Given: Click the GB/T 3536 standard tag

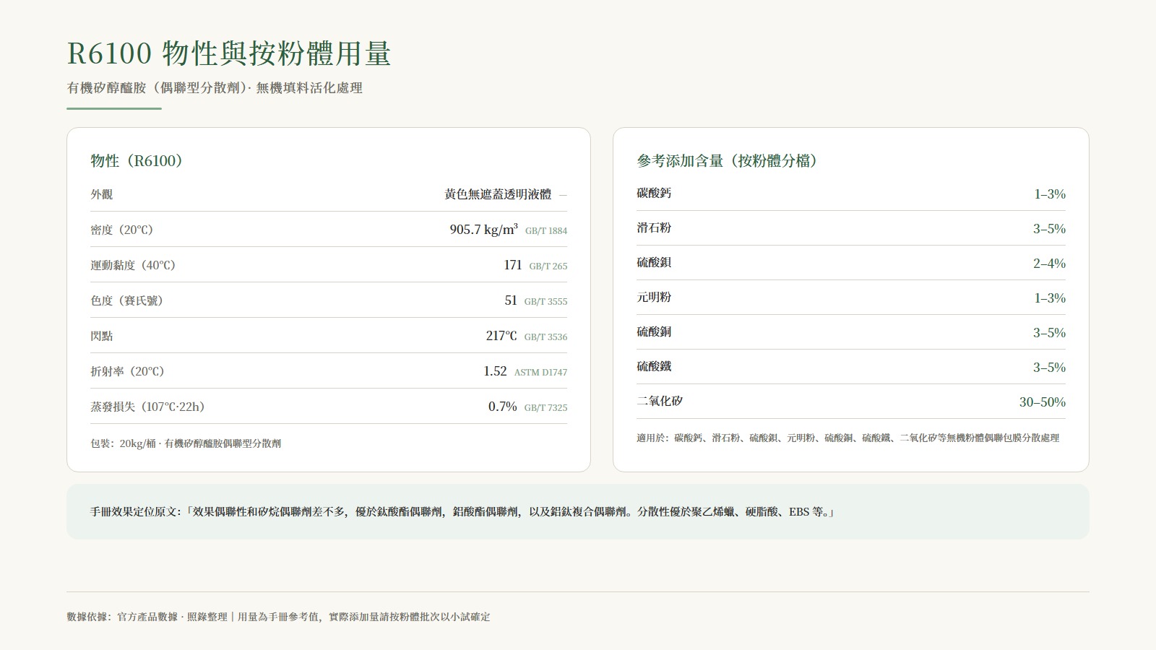Looking at the screenshot, I should pos(546,337).
